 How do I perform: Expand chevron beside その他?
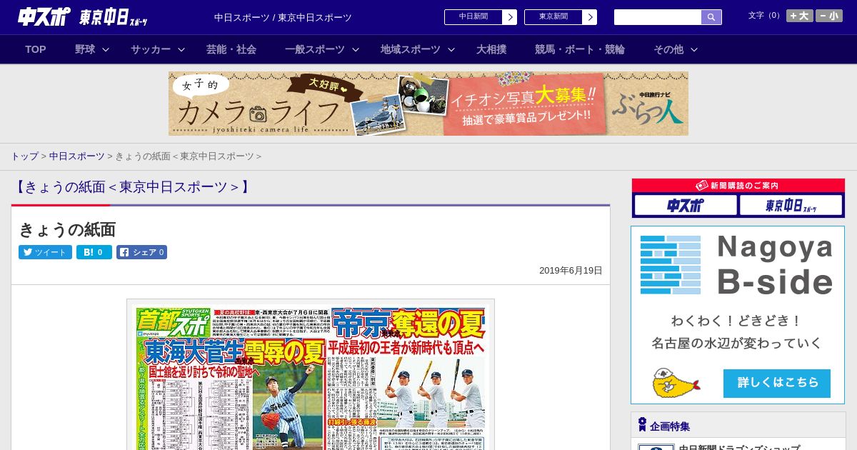[x=694, y=49]
